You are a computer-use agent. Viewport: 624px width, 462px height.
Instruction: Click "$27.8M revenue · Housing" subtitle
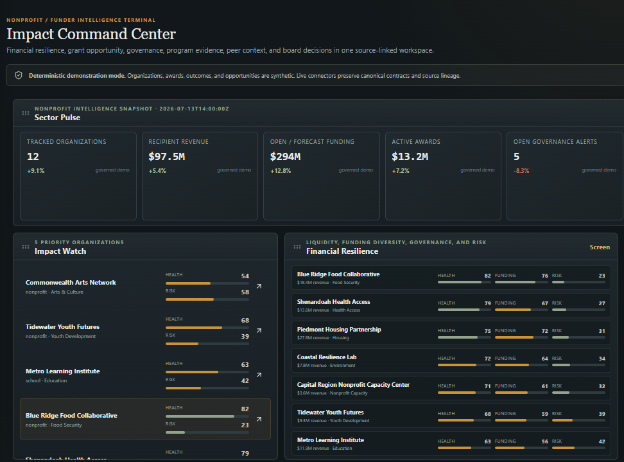click(323, 338)
